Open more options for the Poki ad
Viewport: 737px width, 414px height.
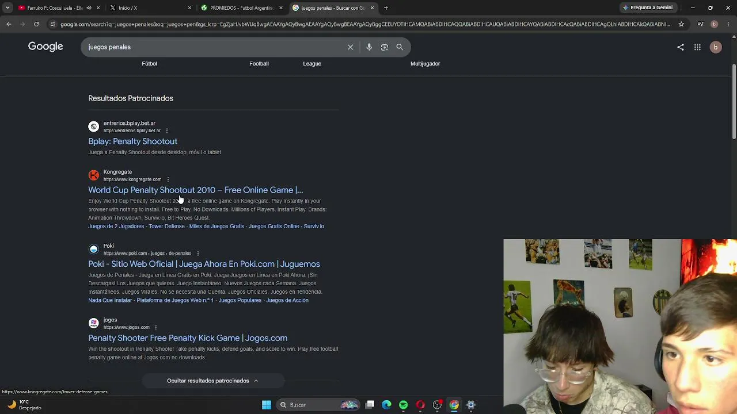197,254
